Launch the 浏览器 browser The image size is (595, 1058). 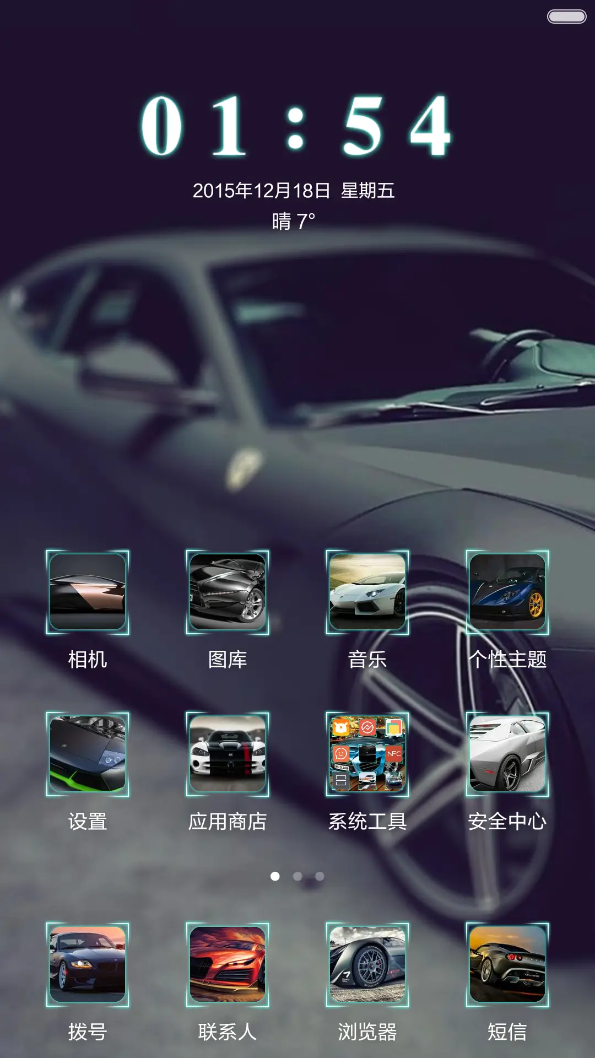tap(367, 965)
